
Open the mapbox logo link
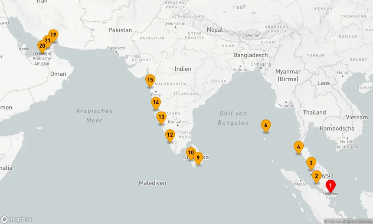point(16,219)
